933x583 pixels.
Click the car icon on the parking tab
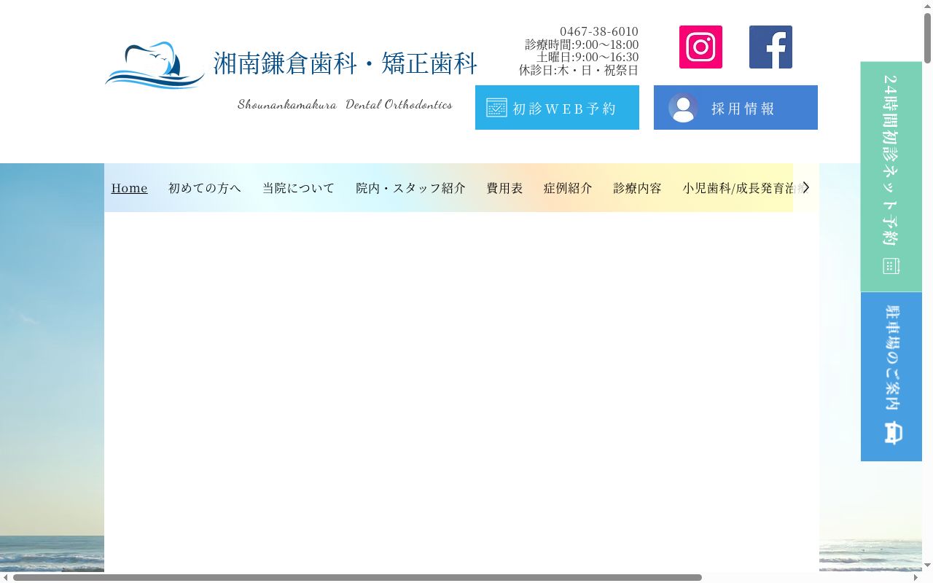[892, 433]
